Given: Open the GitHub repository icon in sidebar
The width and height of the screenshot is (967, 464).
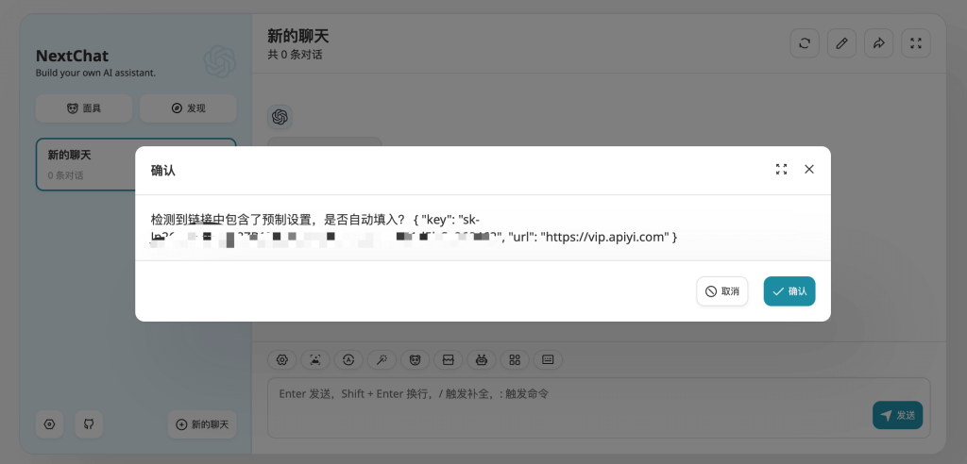Looking at the screenshot, I should coord(89,424).
